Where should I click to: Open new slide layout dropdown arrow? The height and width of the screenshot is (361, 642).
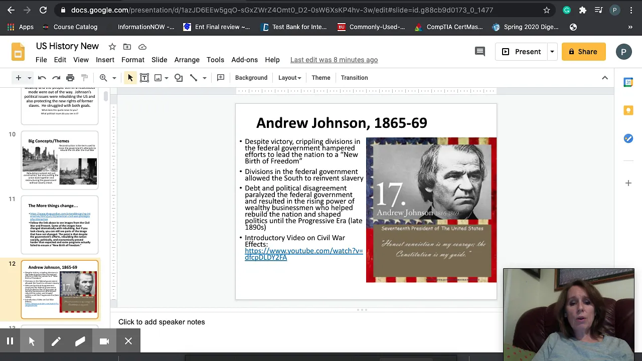pos(29,78)
